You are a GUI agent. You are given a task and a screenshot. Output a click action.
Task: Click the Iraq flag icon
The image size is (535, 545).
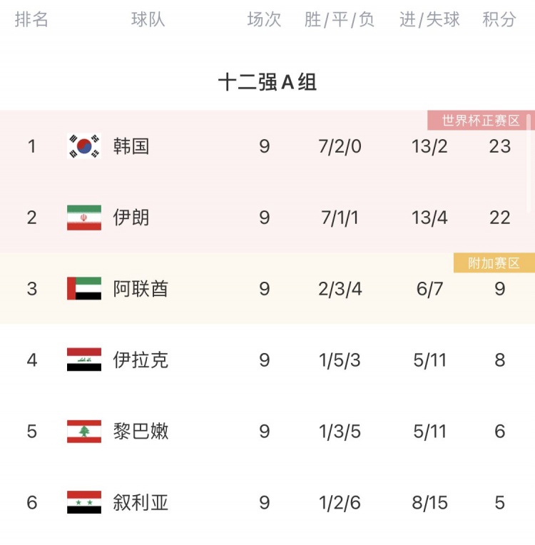coord(84,360)
